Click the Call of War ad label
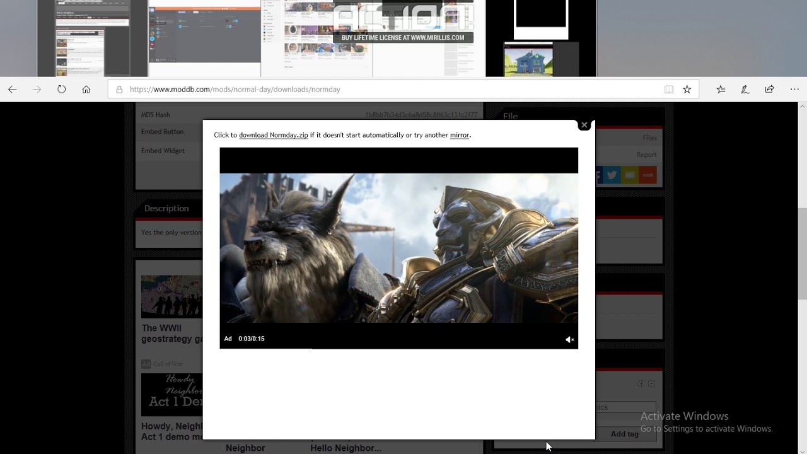807x454 pixels. pyautogui.click(x=168, y=364)
